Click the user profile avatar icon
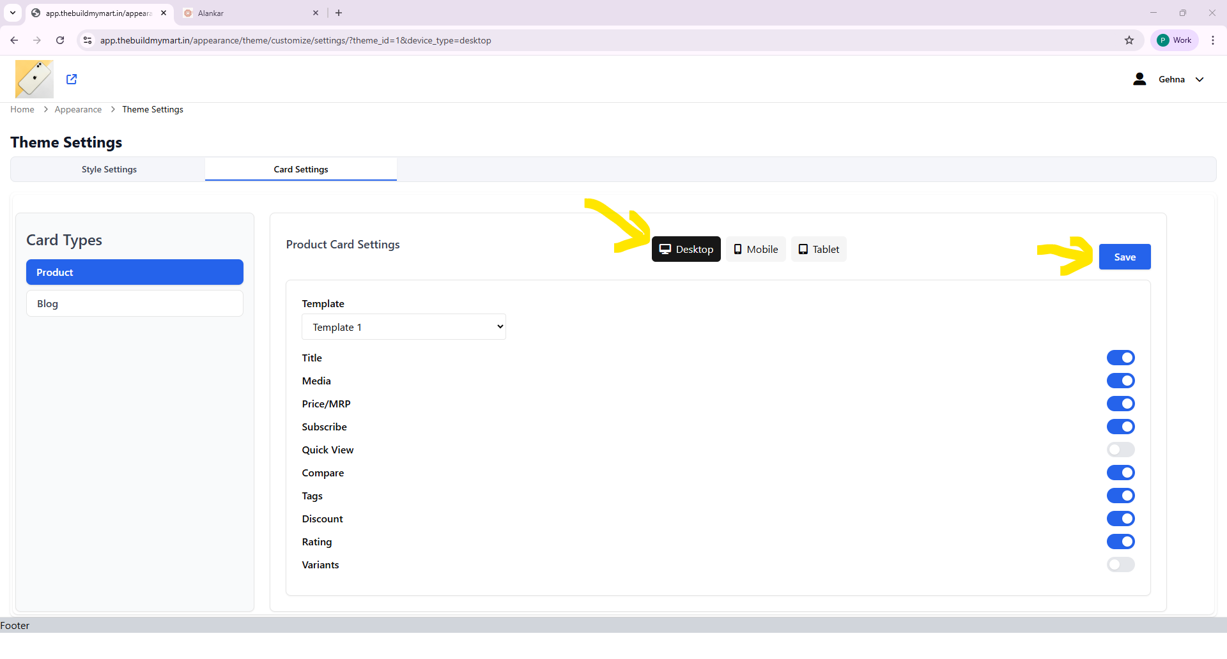Image resolution: width=1227 pixels, height=659 pixels. click(1139, 79)
